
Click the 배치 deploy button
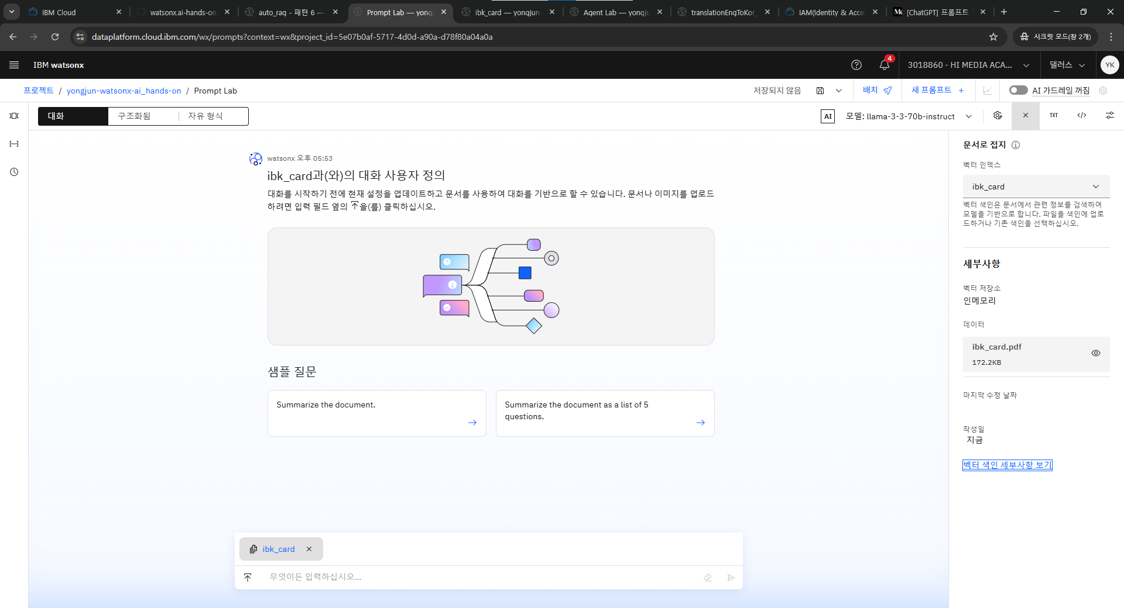coord(877,90)
